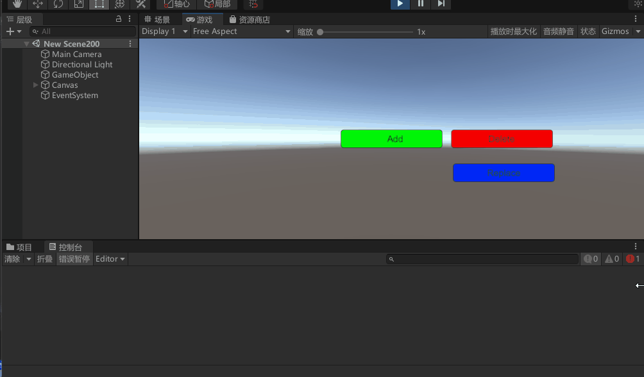Viewport: 644px width, 377px height.
Task: Select Main Camera in the hierarchy
Action: (76, 54)
